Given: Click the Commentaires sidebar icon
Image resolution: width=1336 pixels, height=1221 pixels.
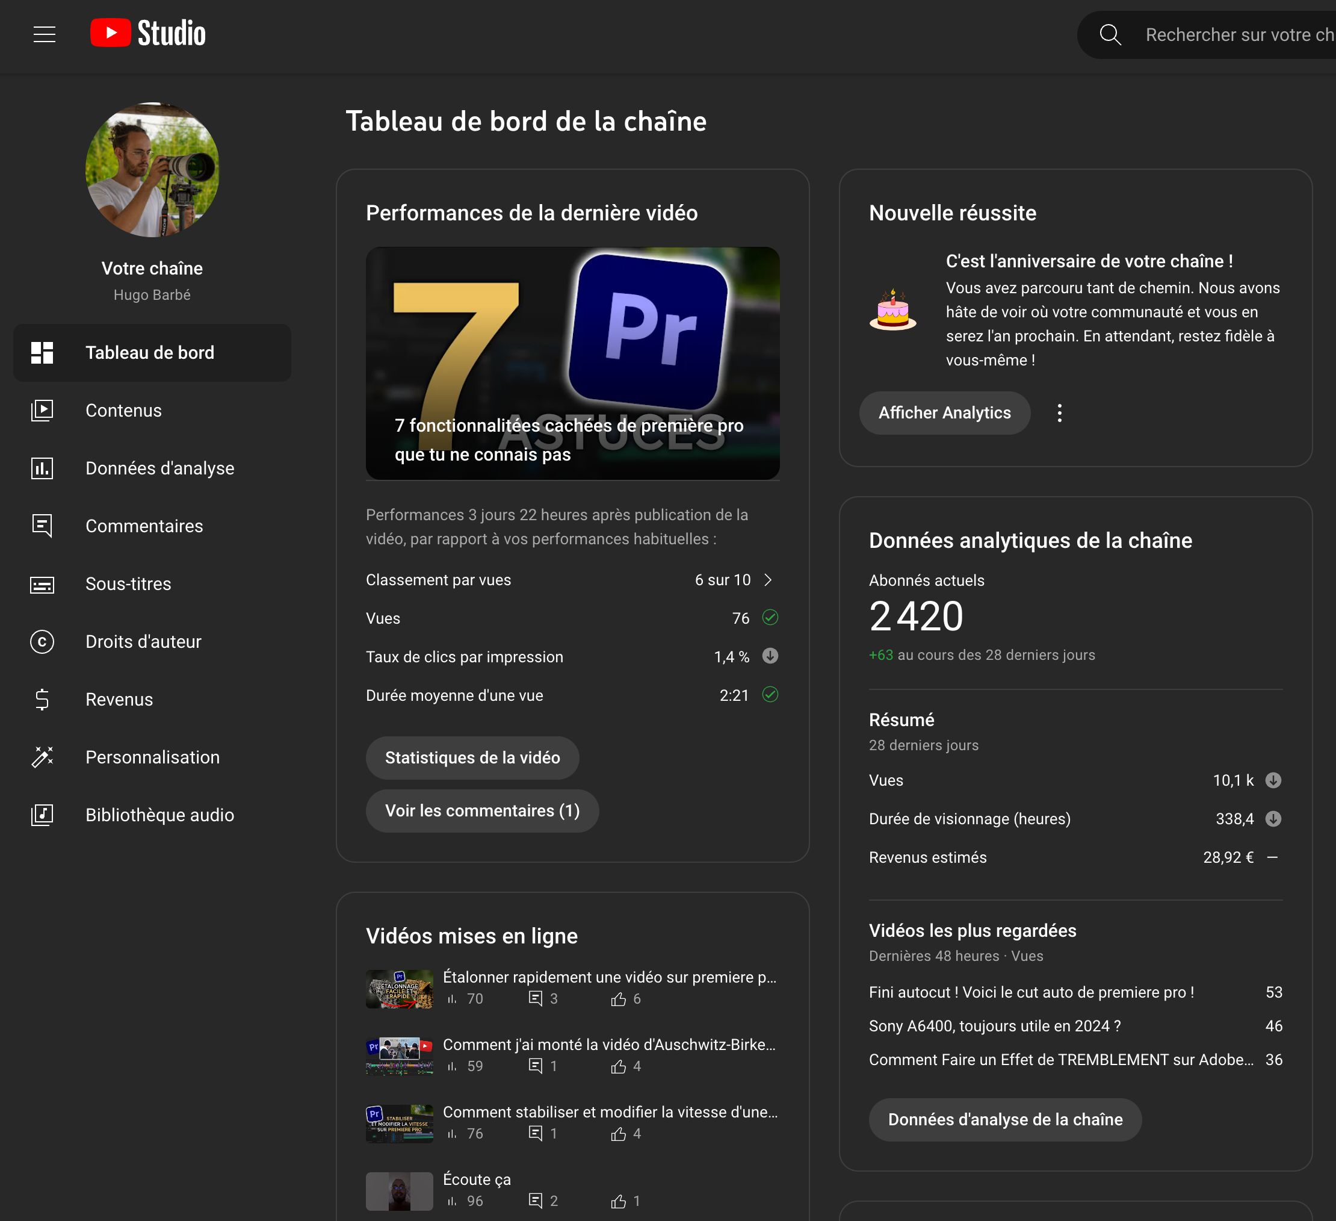Looking at the screenshot, I should [42, 526].
